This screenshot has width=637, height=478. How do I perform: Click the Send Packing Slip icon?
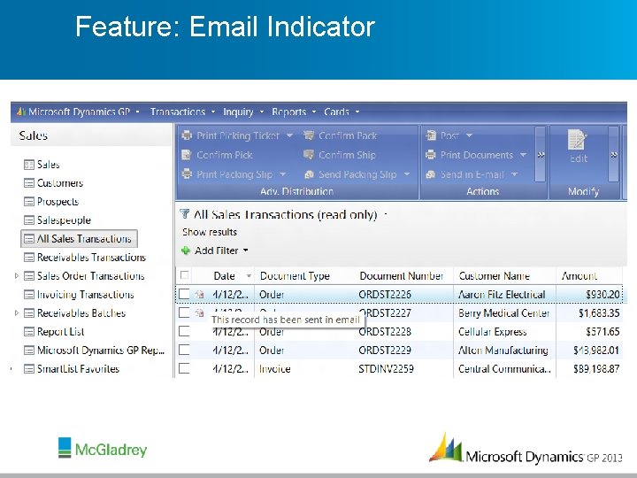309,174
